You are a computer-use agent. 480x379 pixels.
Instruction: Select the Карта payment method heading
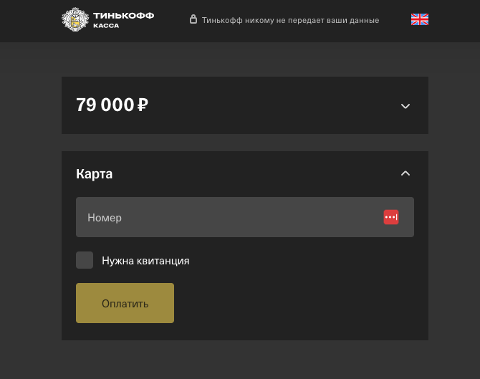95,174
